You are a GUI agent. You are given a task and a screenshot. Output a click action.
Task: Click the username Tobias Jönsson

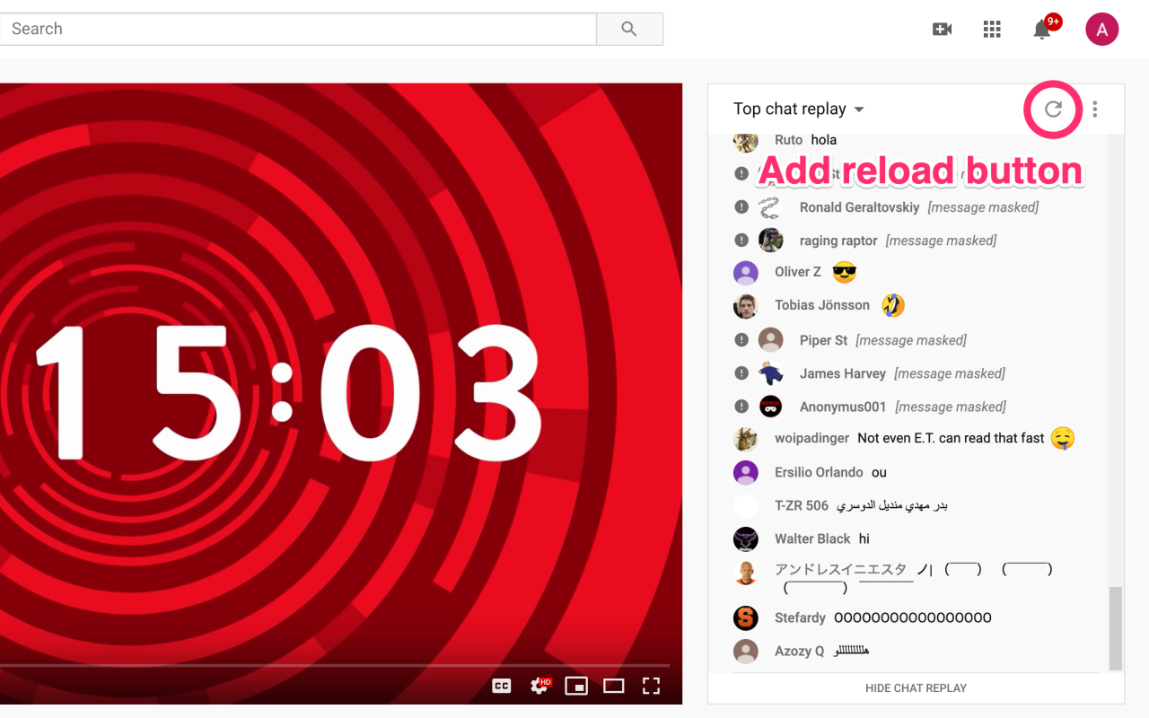[x=822, y=305]
